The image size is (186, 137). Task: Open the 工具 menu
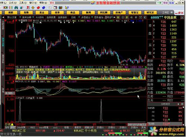click(x=23, y=3)
